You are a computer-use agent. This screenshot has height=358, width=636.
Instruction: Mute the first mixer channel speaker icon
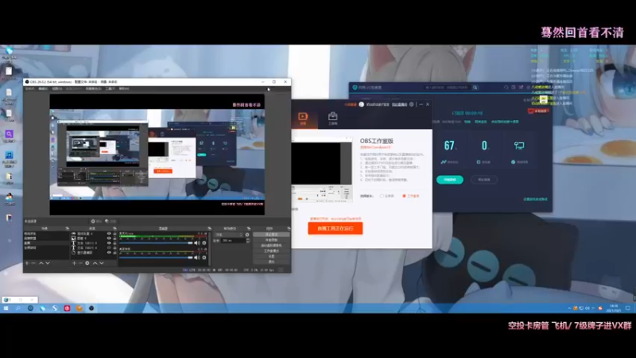[x=196, y=243]
